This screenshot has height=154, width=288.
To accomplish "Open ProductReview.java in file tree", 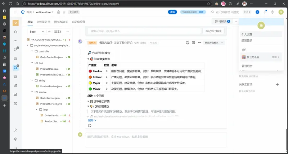I will click(x=51, y=86).
